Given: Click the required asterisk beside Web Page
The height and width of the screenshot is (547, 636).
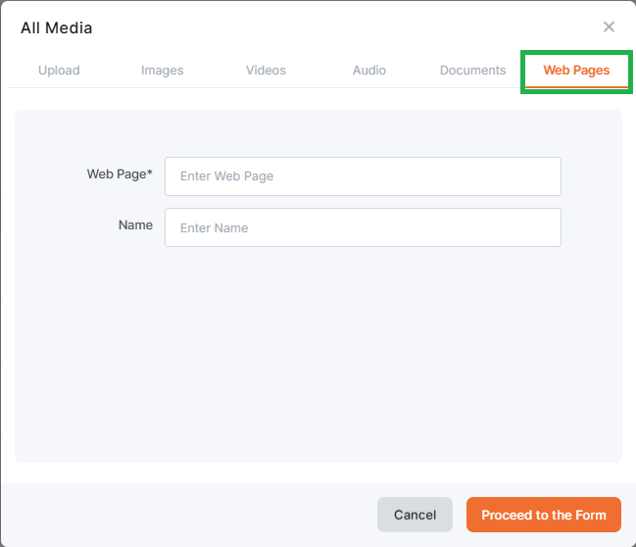Looking at the screenshot, I should tap(150, 174).
